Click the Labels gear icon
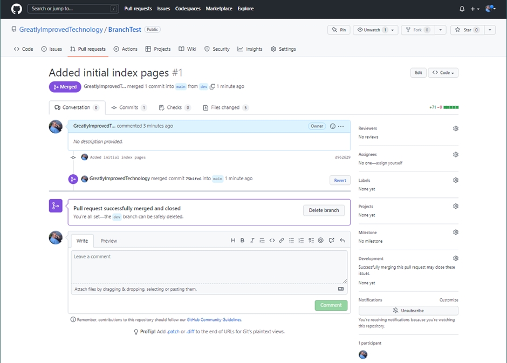The height and width of the screenshot is (363, 507). (x=455, y=180)
